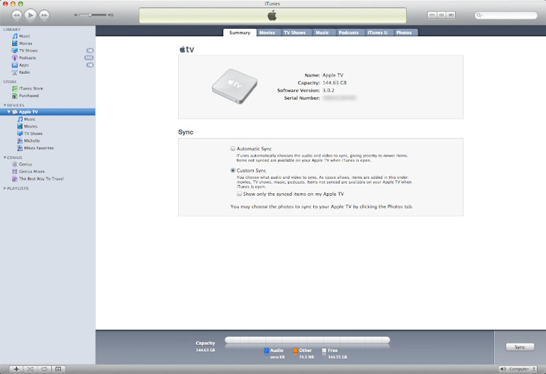
Task: Click the previous track rewind button
Action: 16,15
